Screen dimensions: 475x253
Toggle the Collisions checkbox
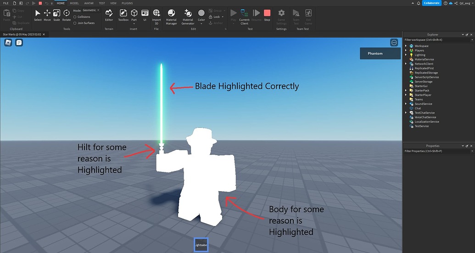75,17
